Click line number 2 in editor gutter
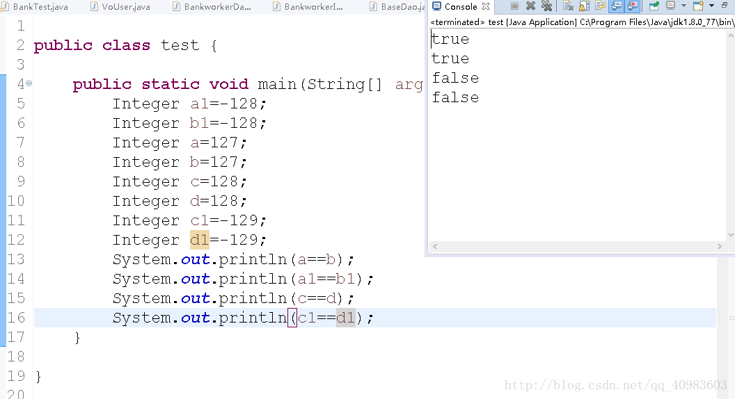Image resolution: width=735 pixels, height=399 pixels. tap(20, 45)
